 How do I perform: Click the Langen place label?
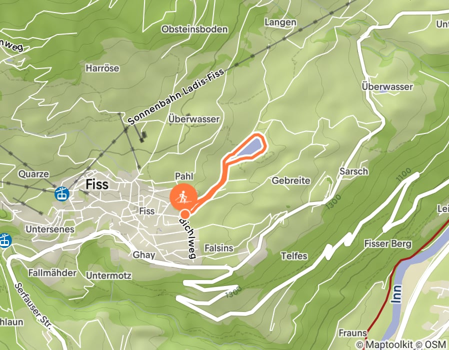(280, 22)
